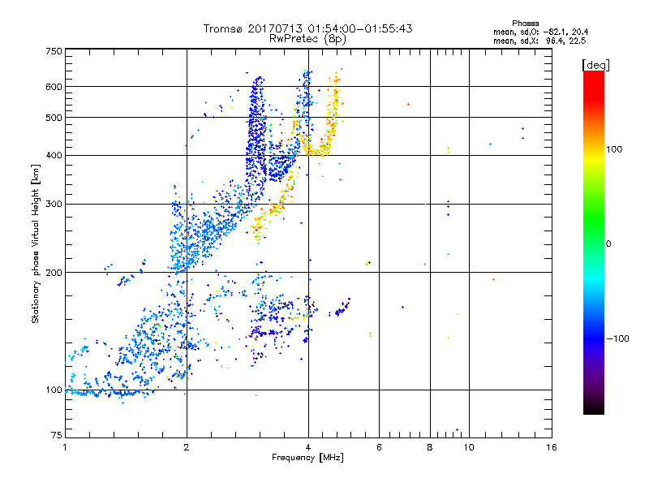Image resolution: width=649 pixels, height=487 pixels.
Task: Click the x-axis tick label "8"
Action: coord(430,447)
